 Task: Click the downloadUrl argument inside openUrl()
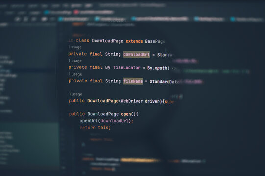[115, 121]
